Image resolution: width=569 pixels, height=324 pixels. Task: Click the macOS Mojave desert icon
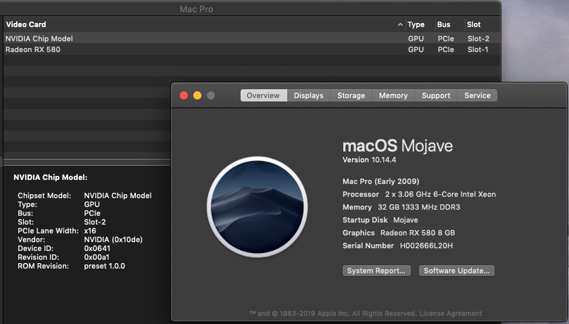257,207
